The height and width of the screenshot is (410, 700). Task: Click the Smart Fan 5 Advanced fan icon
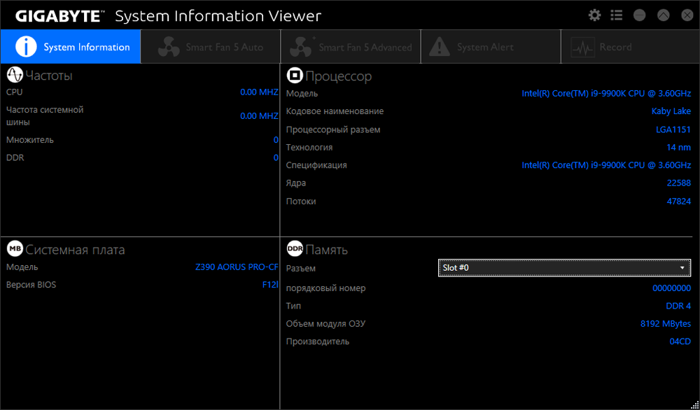pyautogui.click(x=302, y=47)
